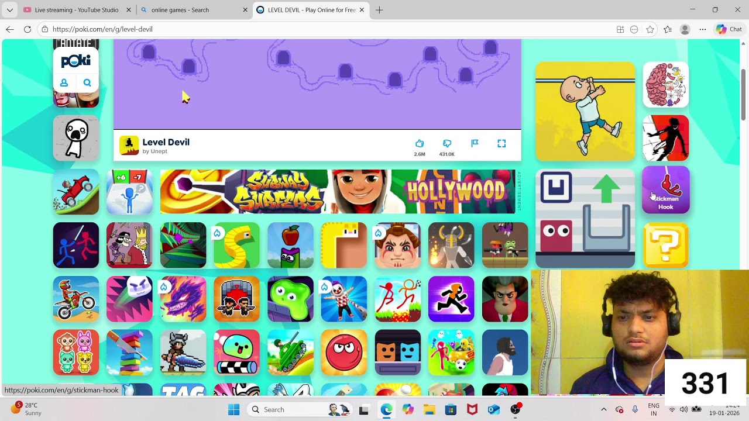The height and width of the screenshot is (421, 749).
Task: Open the Poki user profile icon
Action: pyautogui.click(x=64, y=83)
